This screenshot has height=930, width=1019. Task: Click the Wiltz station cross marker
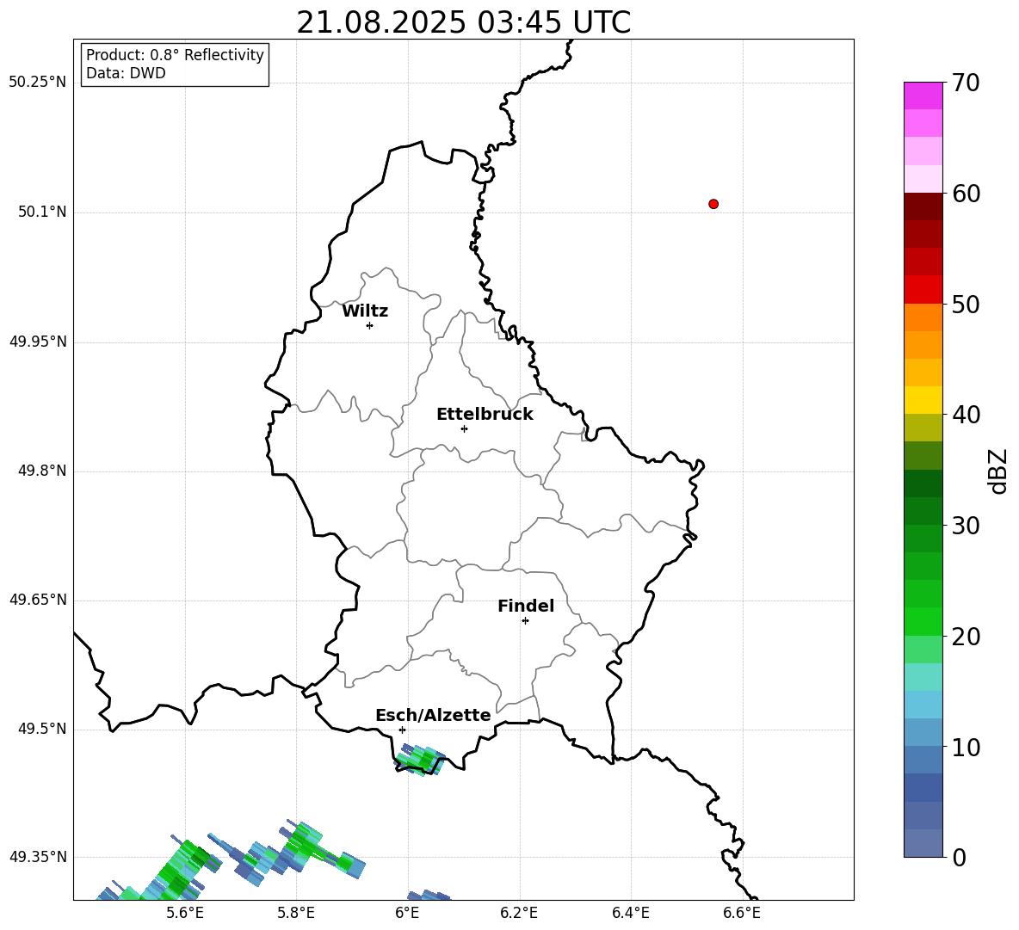tap(370, 325)
